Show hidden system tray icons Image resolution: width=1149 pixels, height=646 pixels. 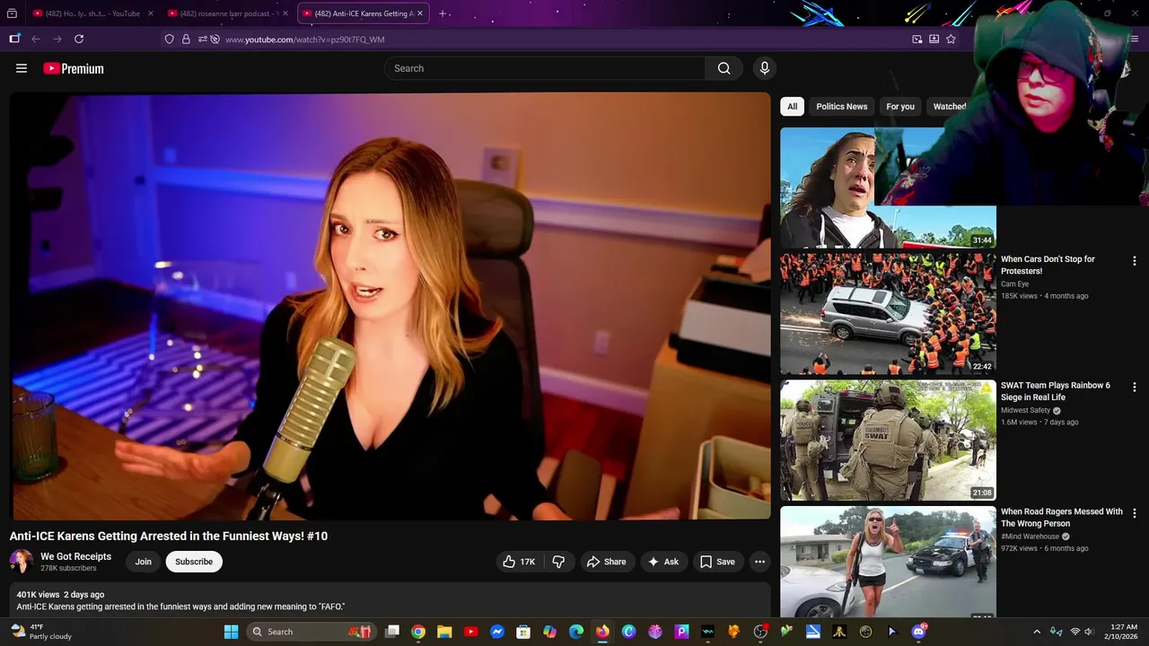(x=1037, y=632)
